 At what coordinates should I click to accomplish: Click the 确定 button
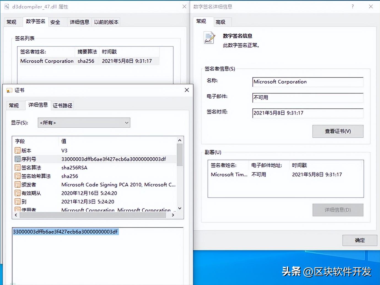click(x=360, y=240)
